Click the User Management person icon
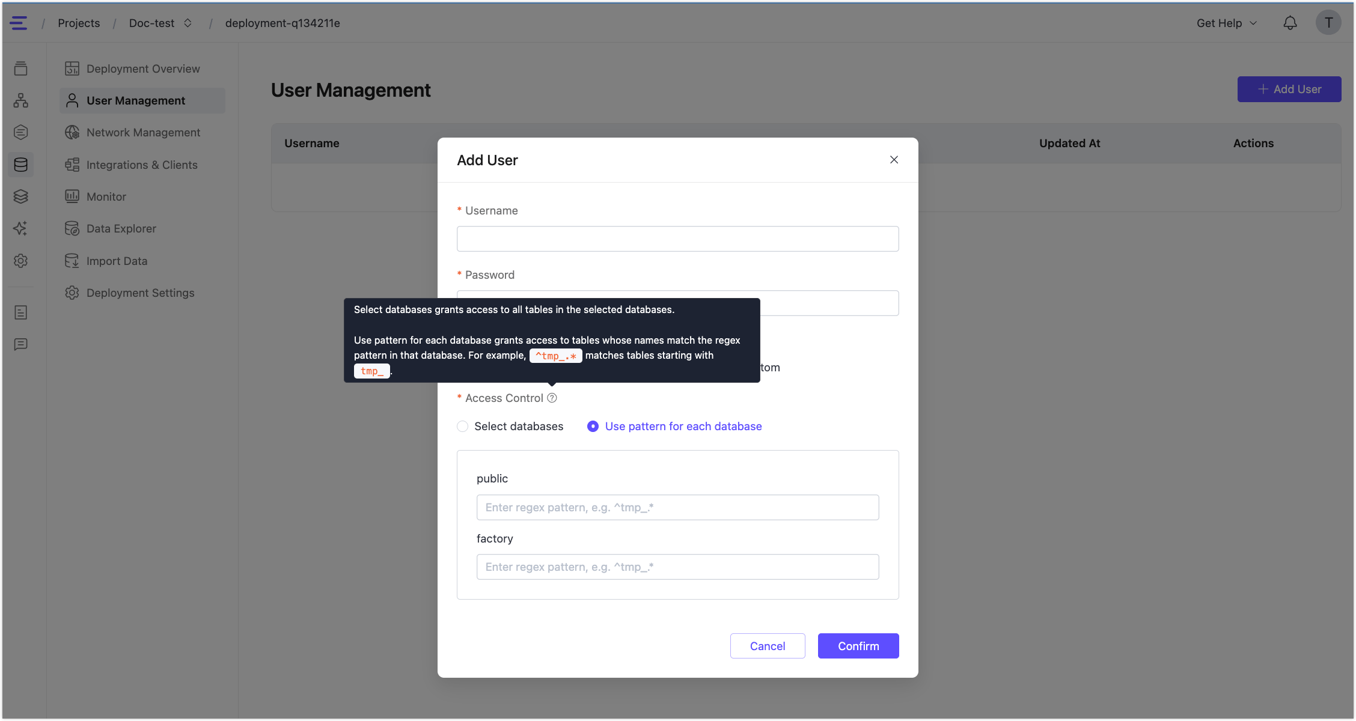This screenshot has height=721, width=1356. coord(72,100)
